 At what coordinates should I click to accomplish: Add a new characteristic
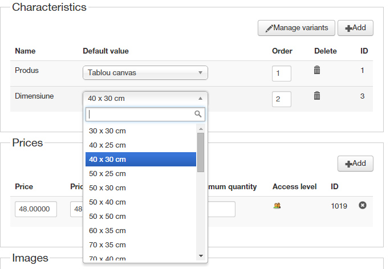pos(355,27)
